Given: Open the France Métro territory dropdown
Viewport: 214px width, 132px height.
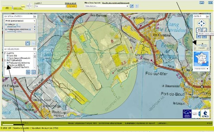Looking at the screenshot, I should point(201,69).
